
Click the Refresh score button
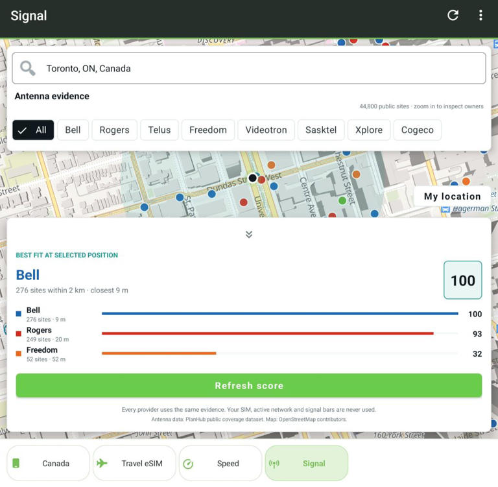pyautogui.click(x=249, y=385)
